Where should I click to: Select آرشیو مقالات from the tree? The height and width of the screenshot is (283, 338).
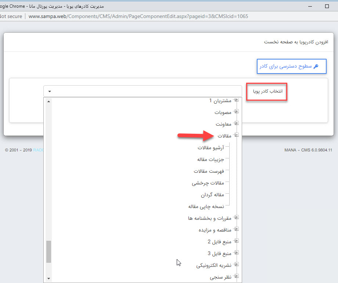211,147
